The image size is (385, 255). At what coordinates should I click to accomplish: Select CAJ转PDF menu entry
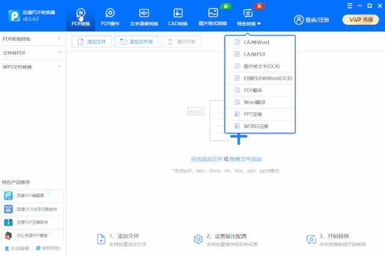(260, 54)
